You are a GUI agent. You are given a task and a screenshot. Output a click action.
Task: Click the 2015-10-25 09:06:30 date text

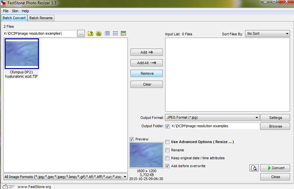(x=146, y=179)
